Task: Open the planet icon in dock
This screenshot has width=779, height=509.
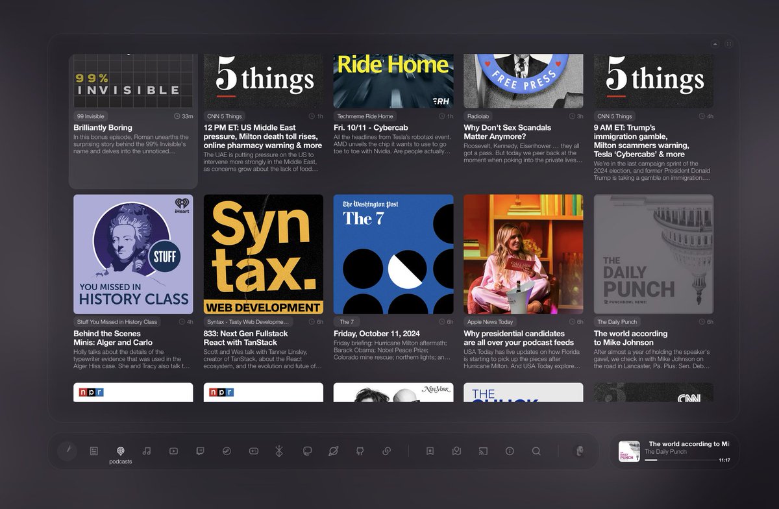Action: tap(333, 451)
